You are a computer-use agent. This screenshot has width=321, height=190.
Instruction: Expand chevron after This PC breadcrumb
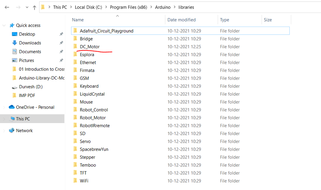(x=71, y=7)
